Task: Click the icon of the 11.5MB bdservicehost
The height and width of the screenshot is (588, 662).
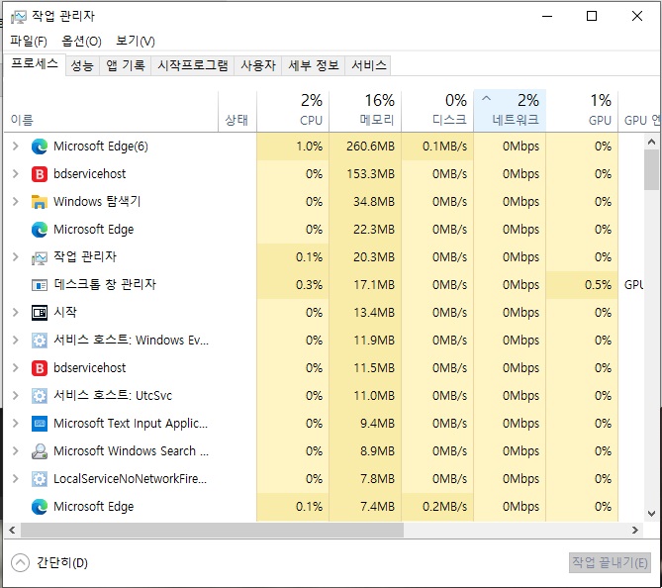Action: (40, 368)
